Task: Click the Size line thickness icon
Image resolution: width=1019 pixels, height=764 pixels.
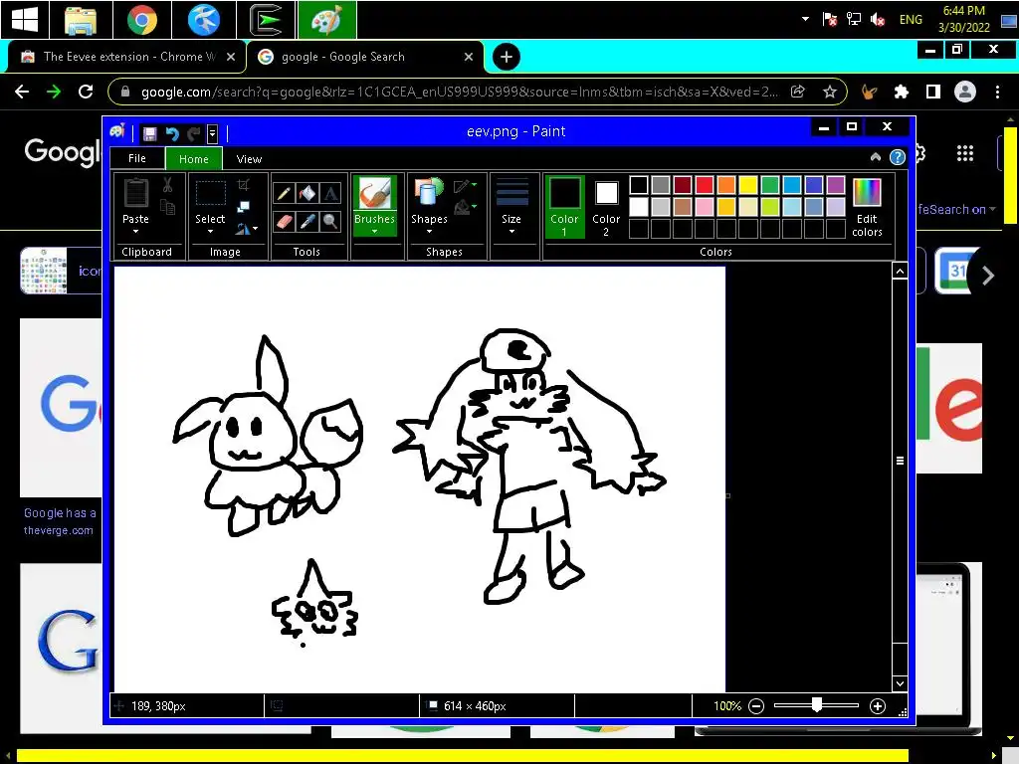Action: pyautogui.click(x=512, y=193)
